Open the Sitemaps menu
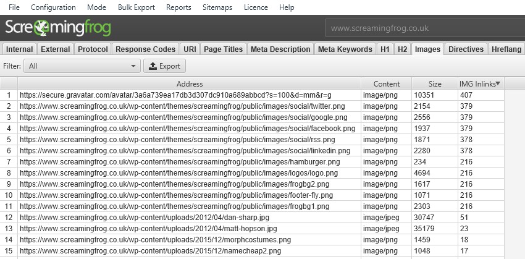Screen dimensions: 525x259 (217, 7)
